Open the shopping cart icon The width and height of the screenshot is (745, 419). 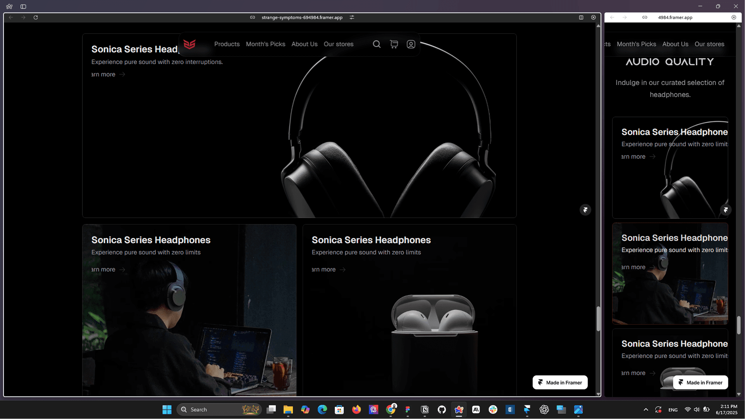click(x=394, y=44)
